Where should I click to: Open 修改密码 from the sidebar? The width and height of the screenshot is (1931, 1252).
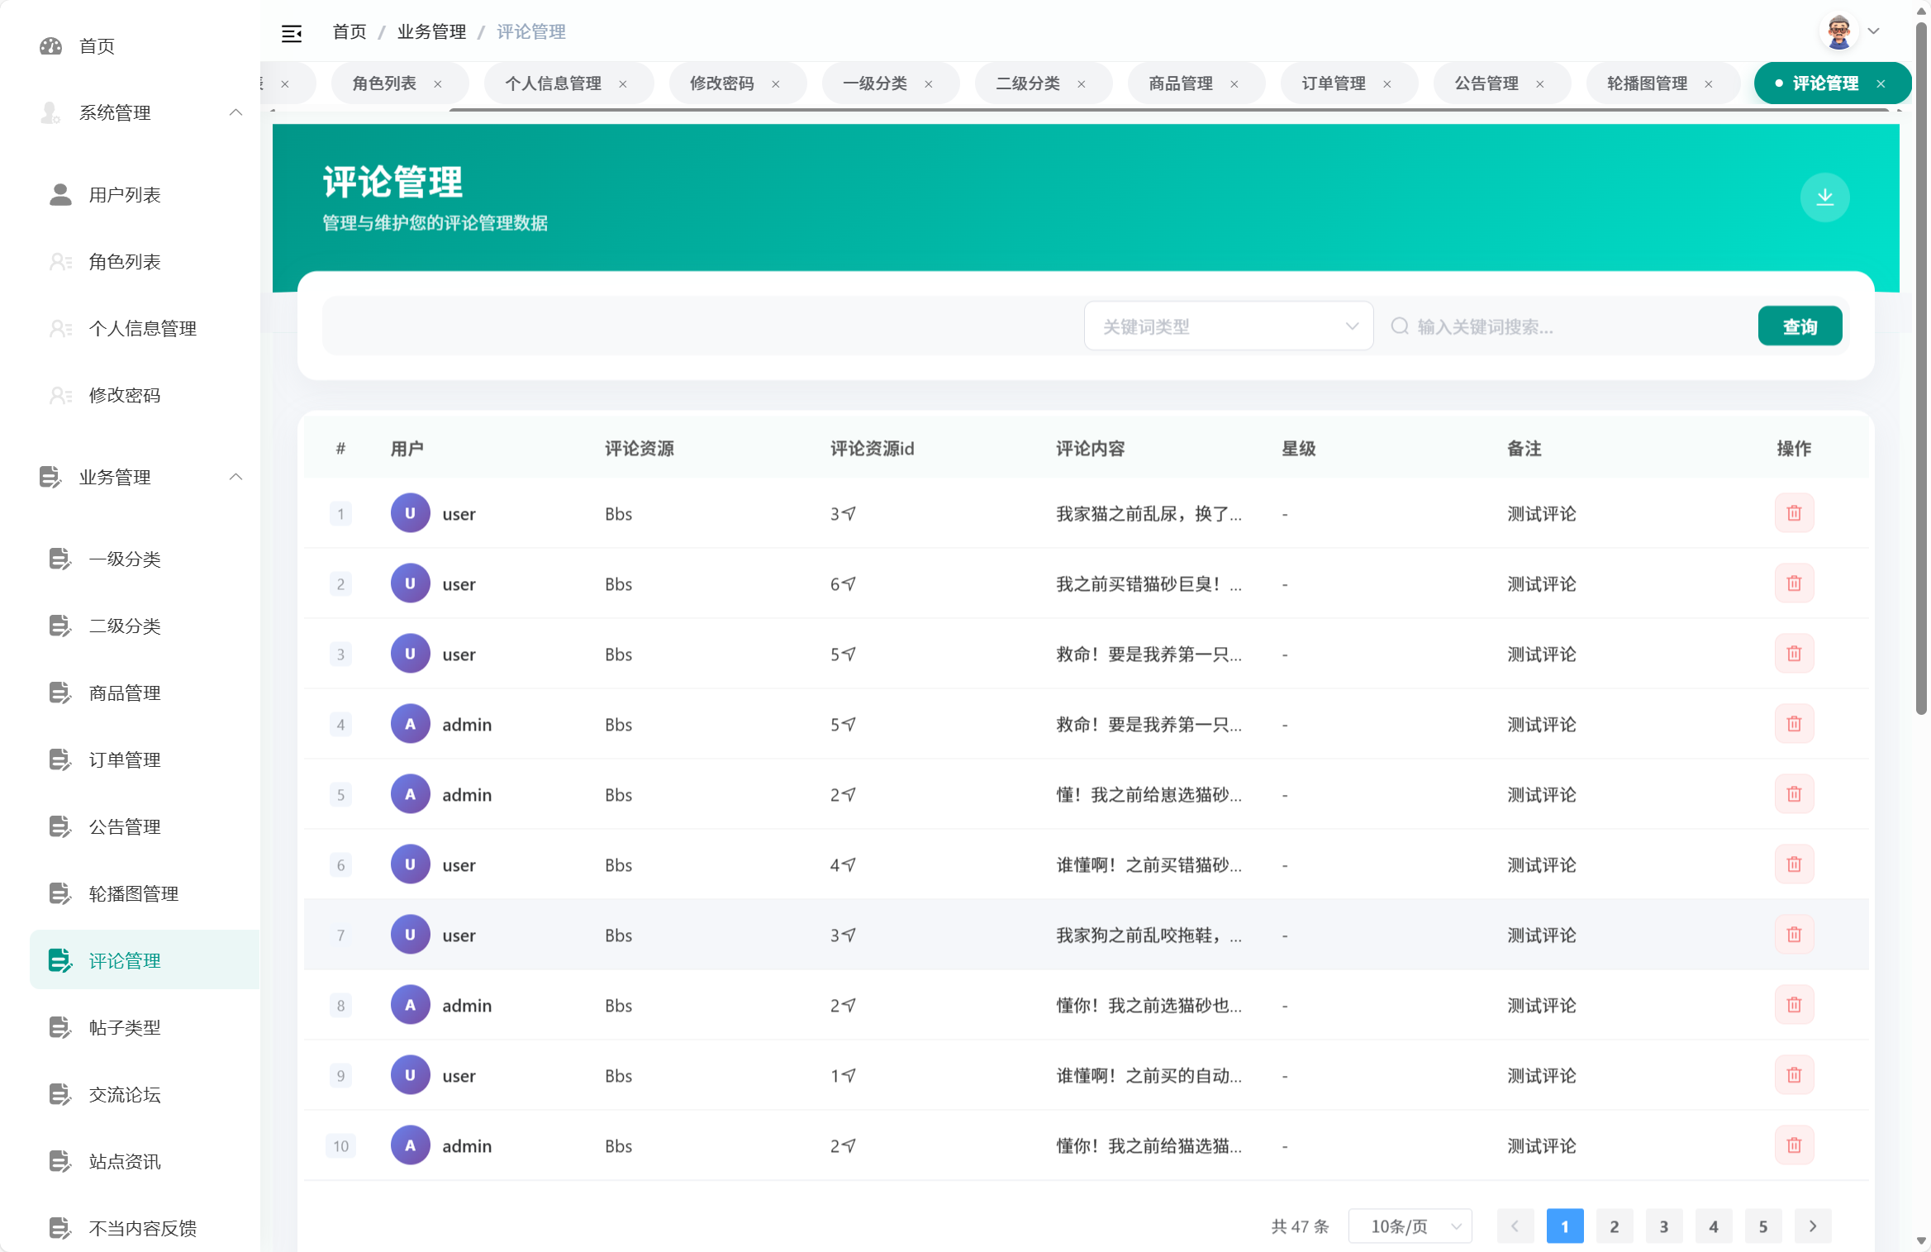[125, 395]
